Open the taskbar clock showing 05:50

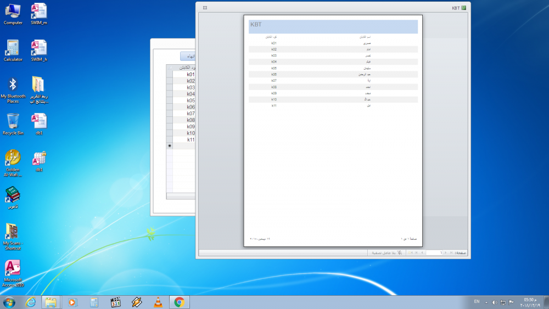pos(530,303)
